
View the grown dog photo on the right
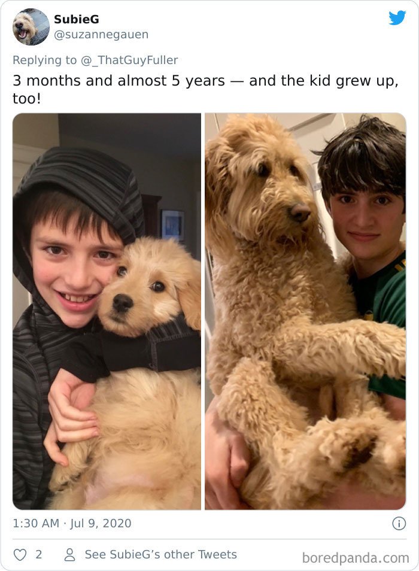[x=305, y=311]
